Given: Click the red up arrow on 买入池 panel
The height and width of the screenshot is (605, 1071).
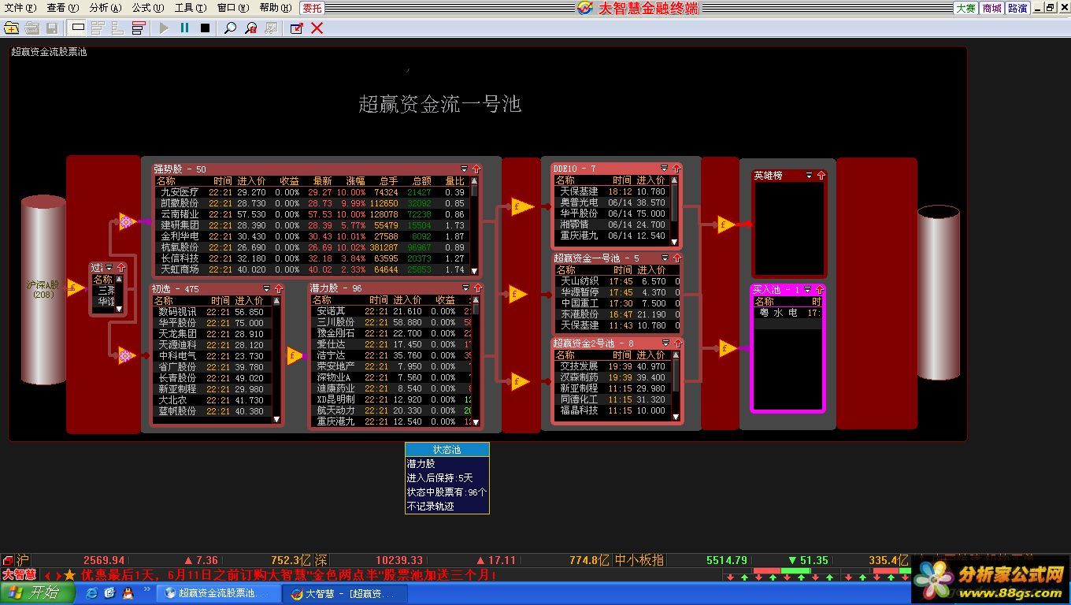Looking at the screenshot, I should click(819, 289).
